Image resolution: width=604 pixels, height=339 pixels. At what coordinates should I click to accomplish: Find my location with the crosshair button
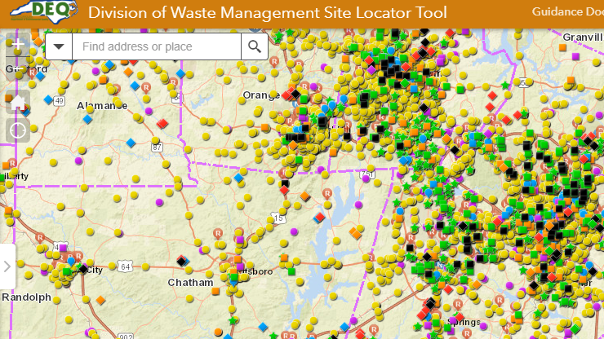pos(18,130)
